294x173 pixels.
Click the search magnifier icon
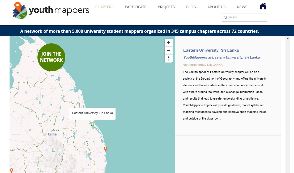pyautogui.click(x=225, y=18)
